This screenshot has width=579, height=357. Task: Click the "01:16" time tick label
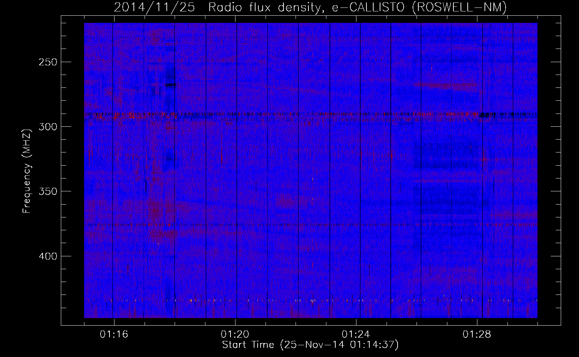tap(114, 334)
